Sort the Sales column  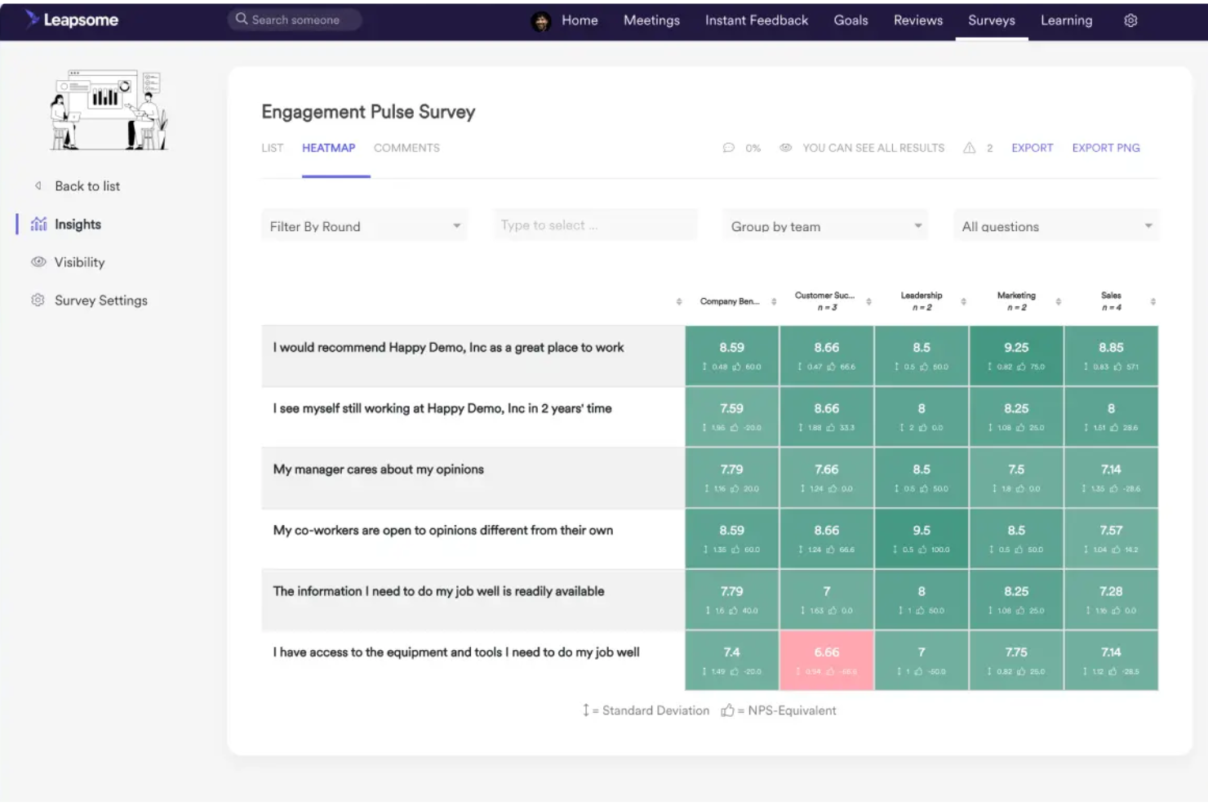pyautogui.click(x=1152, y=301)
